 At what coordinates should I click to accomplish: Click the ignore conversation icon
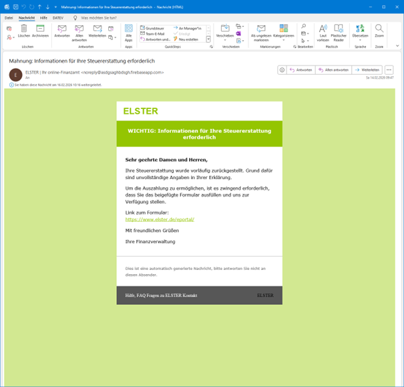(x=9, y=29)
